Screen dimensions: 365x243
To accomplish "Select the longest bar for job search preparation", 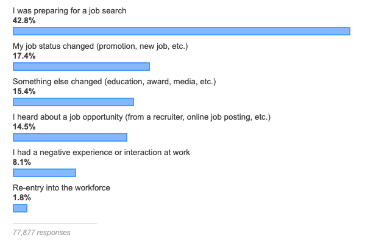I will pos(182,31).
